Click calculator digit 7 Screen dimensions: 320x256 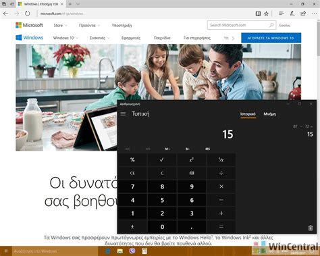(132, 186)
